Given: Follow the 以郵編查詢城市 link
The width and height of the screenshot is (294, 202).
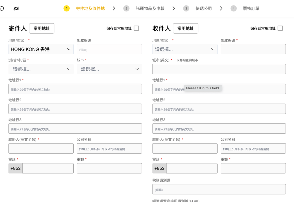Looking at the screenshot, I should (187, 60).
